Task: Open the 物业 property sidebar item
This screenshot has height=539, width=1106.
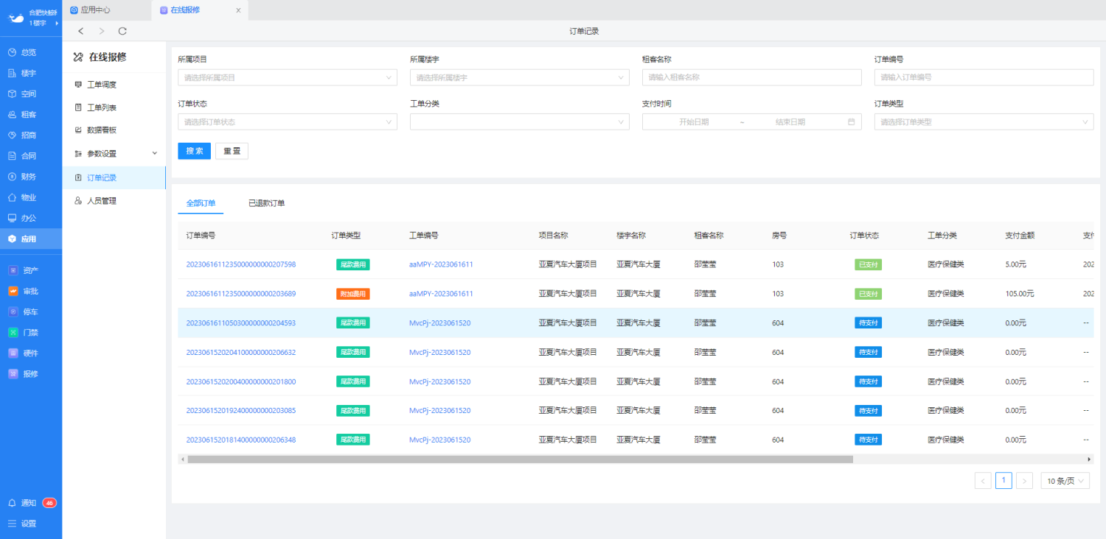Action: point(31,197)
